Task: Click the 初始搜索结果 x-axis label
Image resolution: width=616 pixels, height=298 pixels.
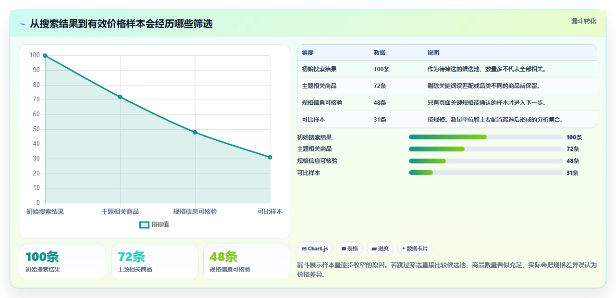Action: pyautogui.click(x=45, y=211)
